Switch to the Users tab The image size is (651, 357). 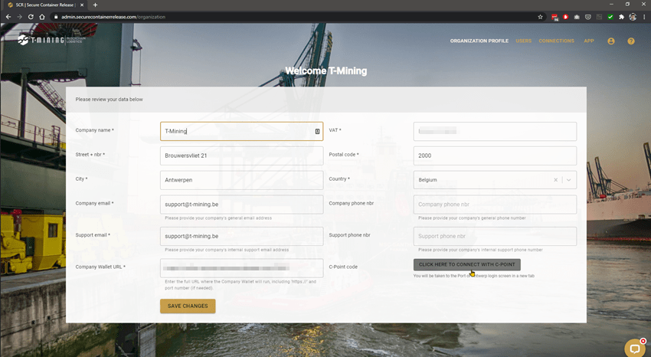click(524, 41)
